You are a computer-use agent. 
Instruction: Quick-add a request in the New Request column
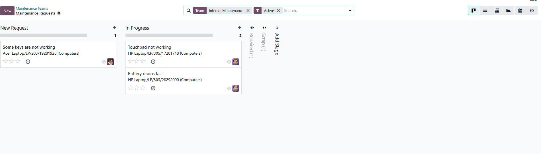[x=114, y=28]
